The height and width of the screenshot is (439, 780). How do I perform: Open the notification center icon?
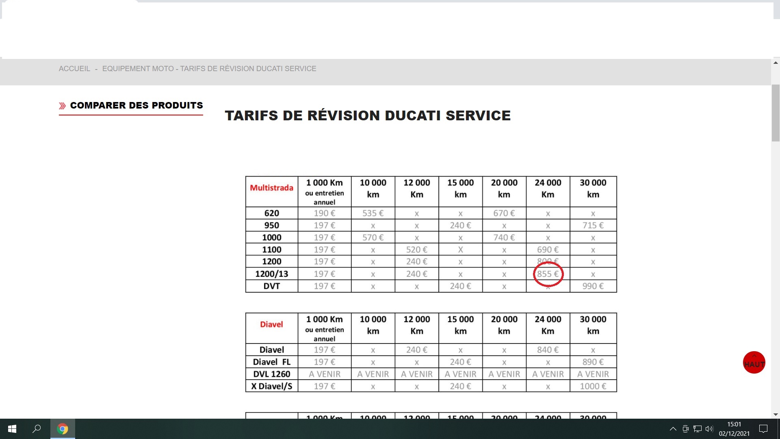763,429
